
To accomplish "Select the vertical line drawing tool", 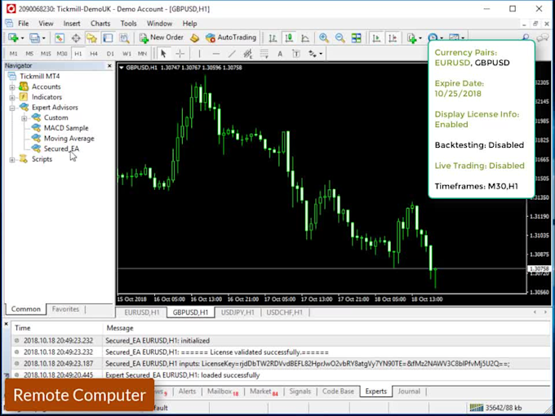I will click(x=199, y=54).
